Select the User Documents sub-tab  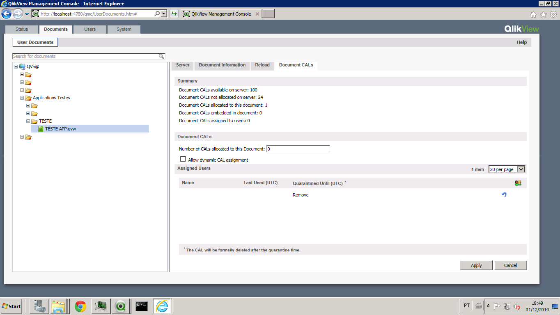(35, 42)
